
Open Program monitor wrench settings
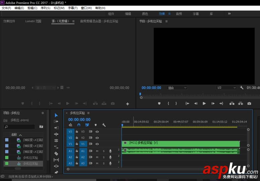(x=242, y=88)
